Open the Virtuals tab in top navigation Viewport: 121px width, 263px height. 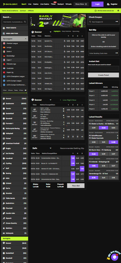[x=69, y=4]
